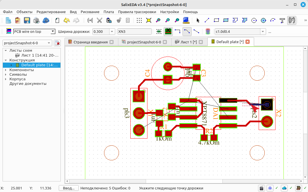Zoom in with the plus magnifier
This screenshot has width=308, height=192.
click(x=158, y=20)
